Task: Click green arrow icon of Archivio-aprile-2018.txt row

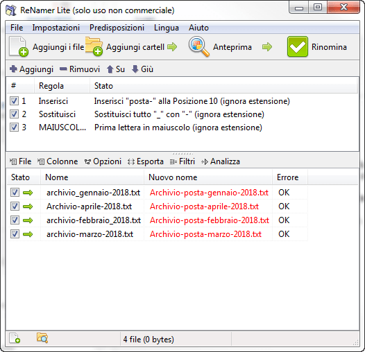Action: [x=28, y=206]
